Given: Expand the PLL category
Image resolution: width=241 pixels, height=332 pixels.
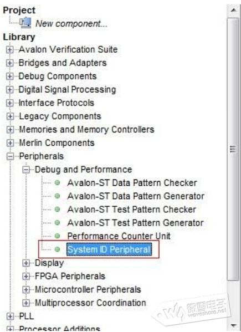Looking at the screenshot, I should 10,316.
